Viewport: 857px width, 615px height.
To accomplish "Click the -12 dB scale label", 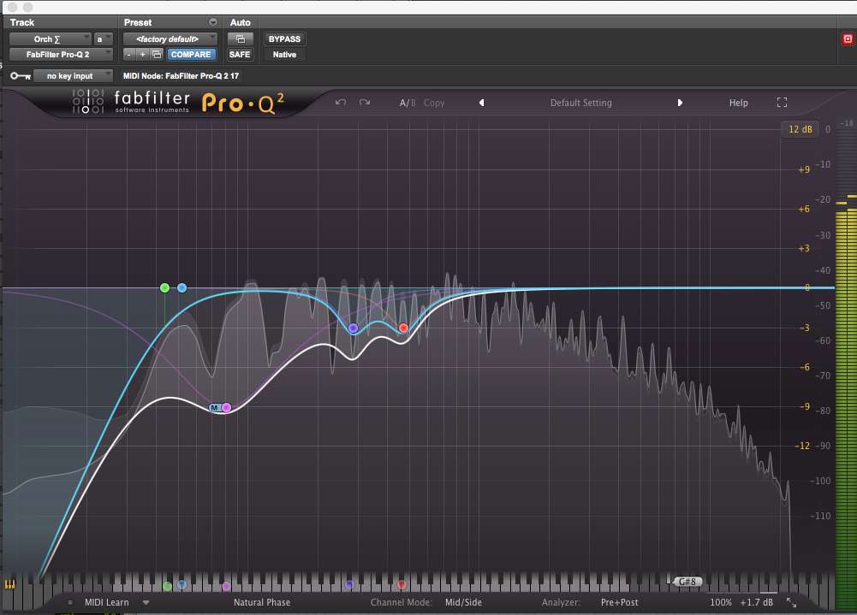I will click(x=802, y=446).
